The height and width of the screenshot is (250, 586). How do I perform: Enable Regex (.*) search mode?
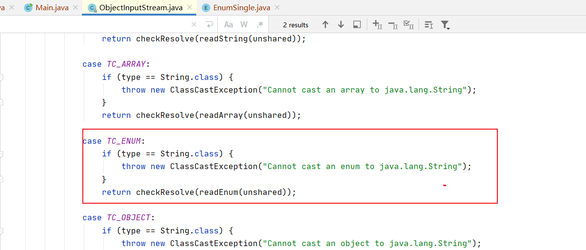click(260, 24)
